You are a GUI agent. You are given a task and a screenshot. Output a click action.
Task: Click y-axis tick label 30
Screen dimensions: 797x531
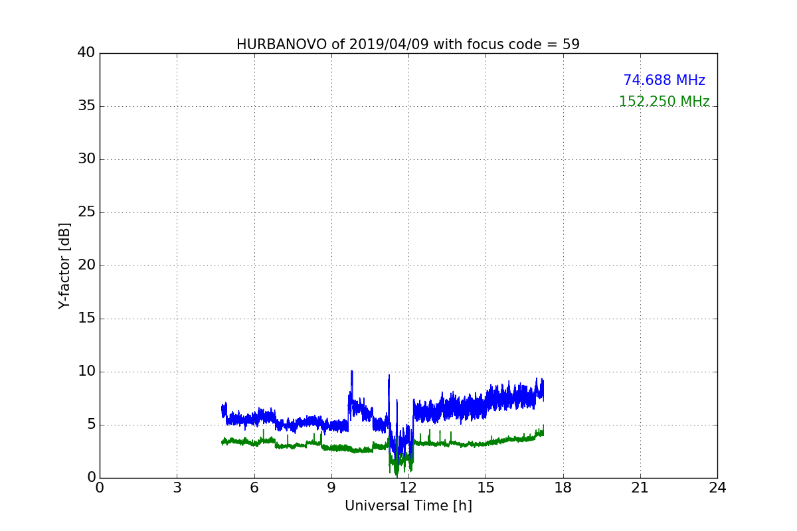[86, 159]
